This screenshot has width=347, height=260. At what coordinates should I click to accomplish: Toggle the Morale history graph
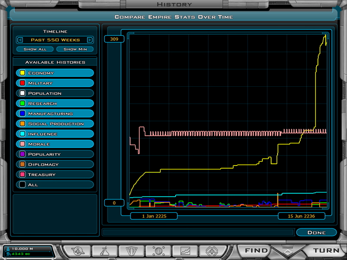pyautogui.click(x=55, y=144)
